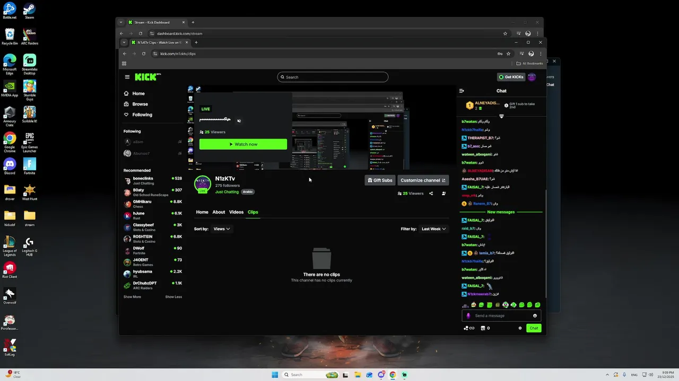Open chat settings gear icon

520,328
